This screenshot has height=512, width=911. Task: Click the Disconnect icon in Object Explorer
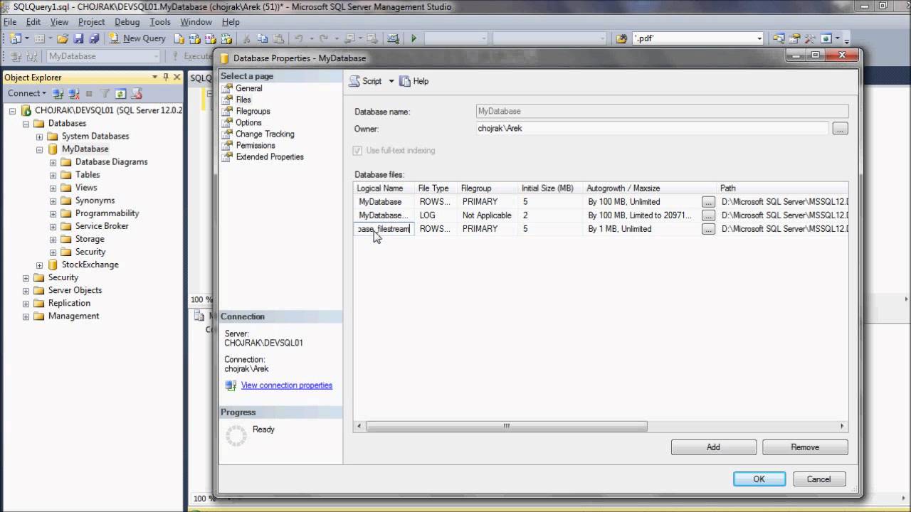(x=73, y=93)
